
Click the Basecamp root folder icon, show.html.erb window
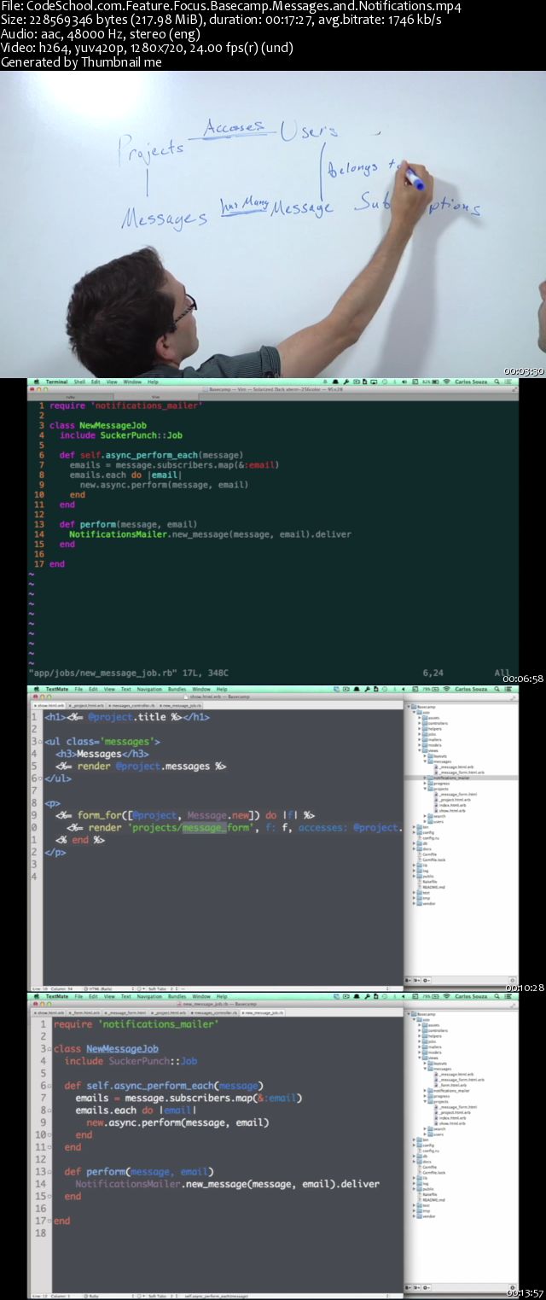point(414,707)
